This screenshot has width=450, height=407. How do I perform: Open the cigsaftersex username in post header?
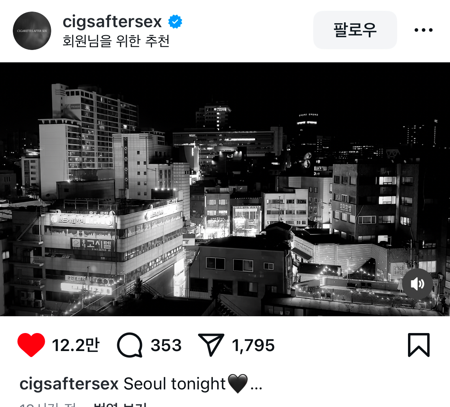click(x=112, y=22)
